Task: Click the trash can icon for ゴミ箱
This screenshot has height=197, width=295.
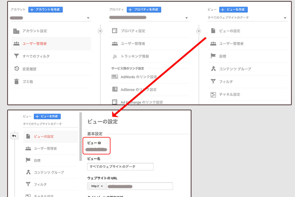Action: point(16,82)
